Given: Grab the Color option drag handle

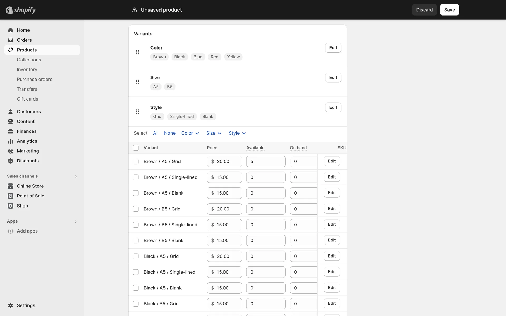Looking at the screenshot, I should pos(137,52).
